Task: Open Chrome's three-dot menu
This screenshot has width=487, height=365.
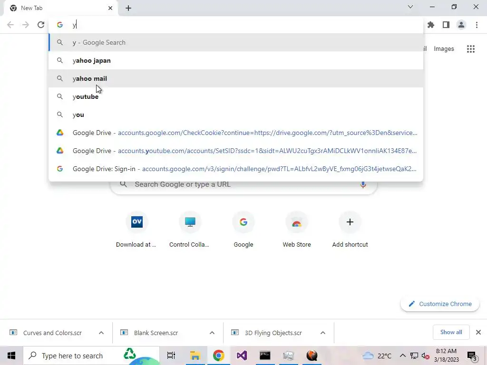Action: pos(477,25)
